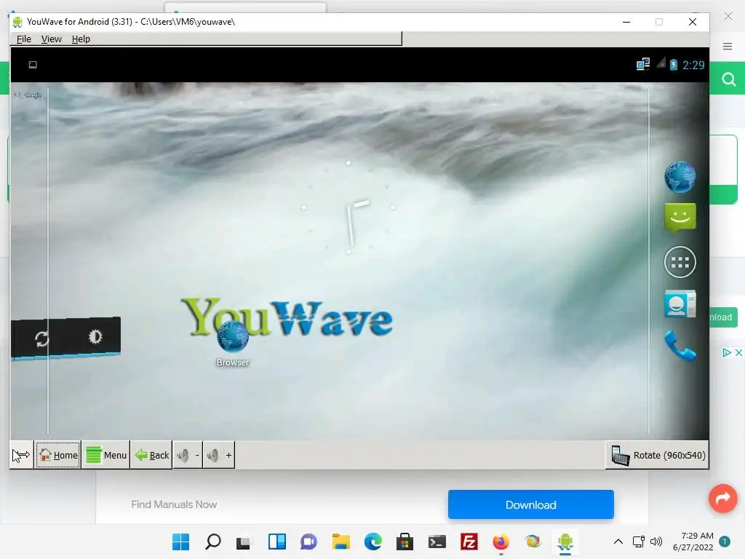Open Task View on the taskbar
This screenshot has width=745, height=559.
244,542
